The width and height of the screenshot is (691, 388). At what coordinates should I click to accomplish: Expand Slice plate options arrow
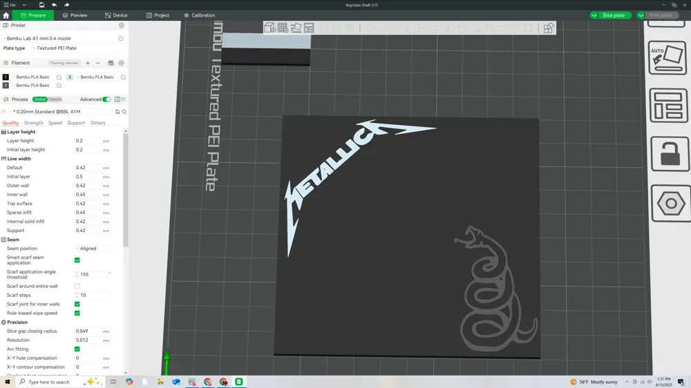pos(594,15)
